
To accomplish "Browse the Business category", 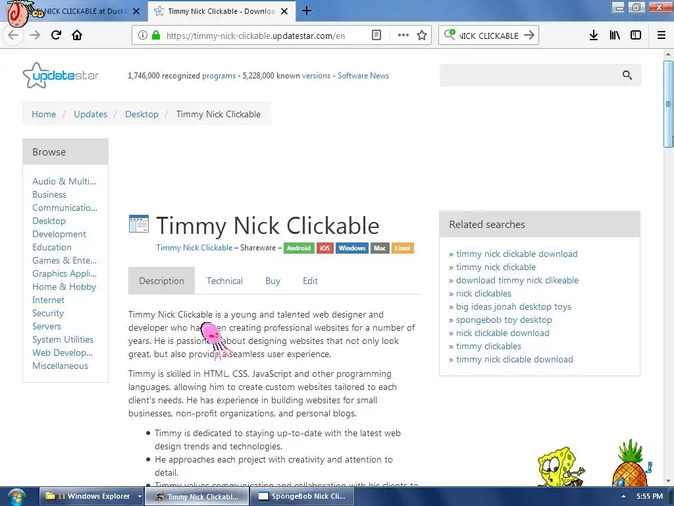I will tap(49, 194).
